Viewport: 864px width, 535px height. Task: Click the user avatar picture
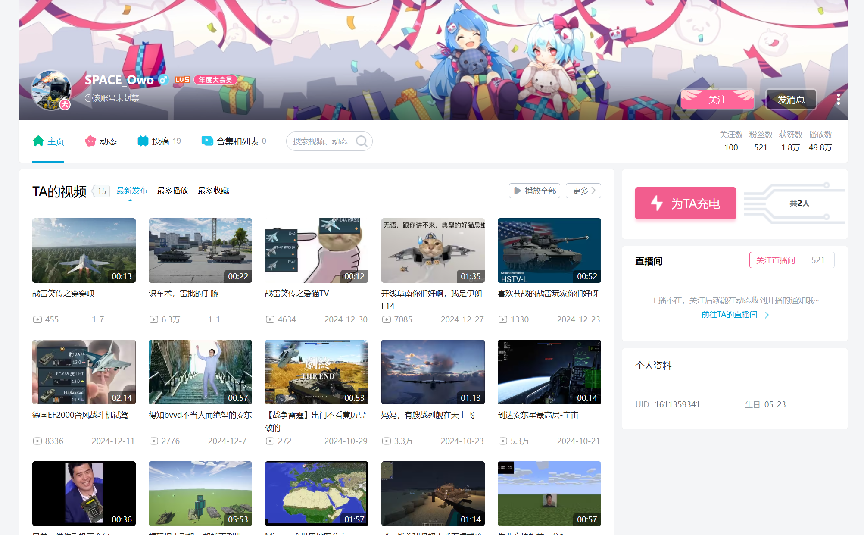[x=51, y=90]
